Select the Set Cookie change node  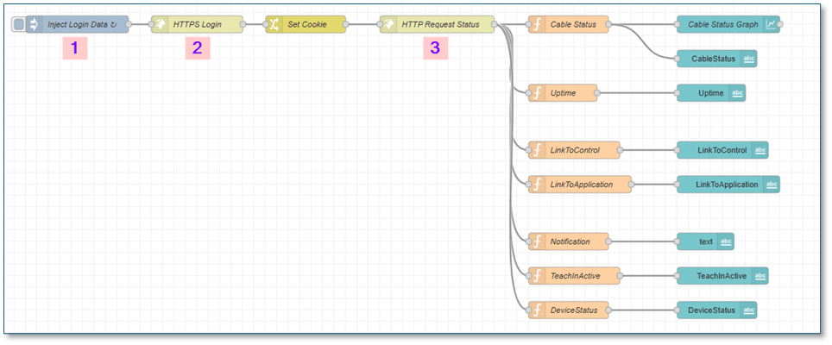click(306, 24)
